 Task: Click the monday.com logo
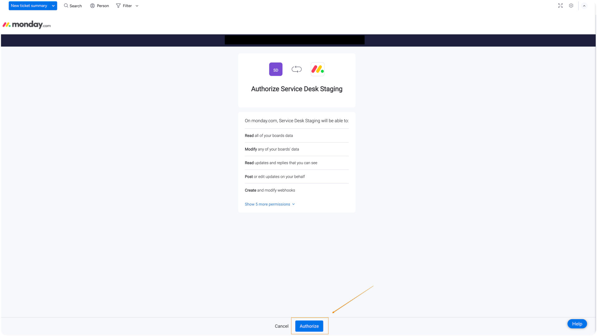click(x=26, y=25)
